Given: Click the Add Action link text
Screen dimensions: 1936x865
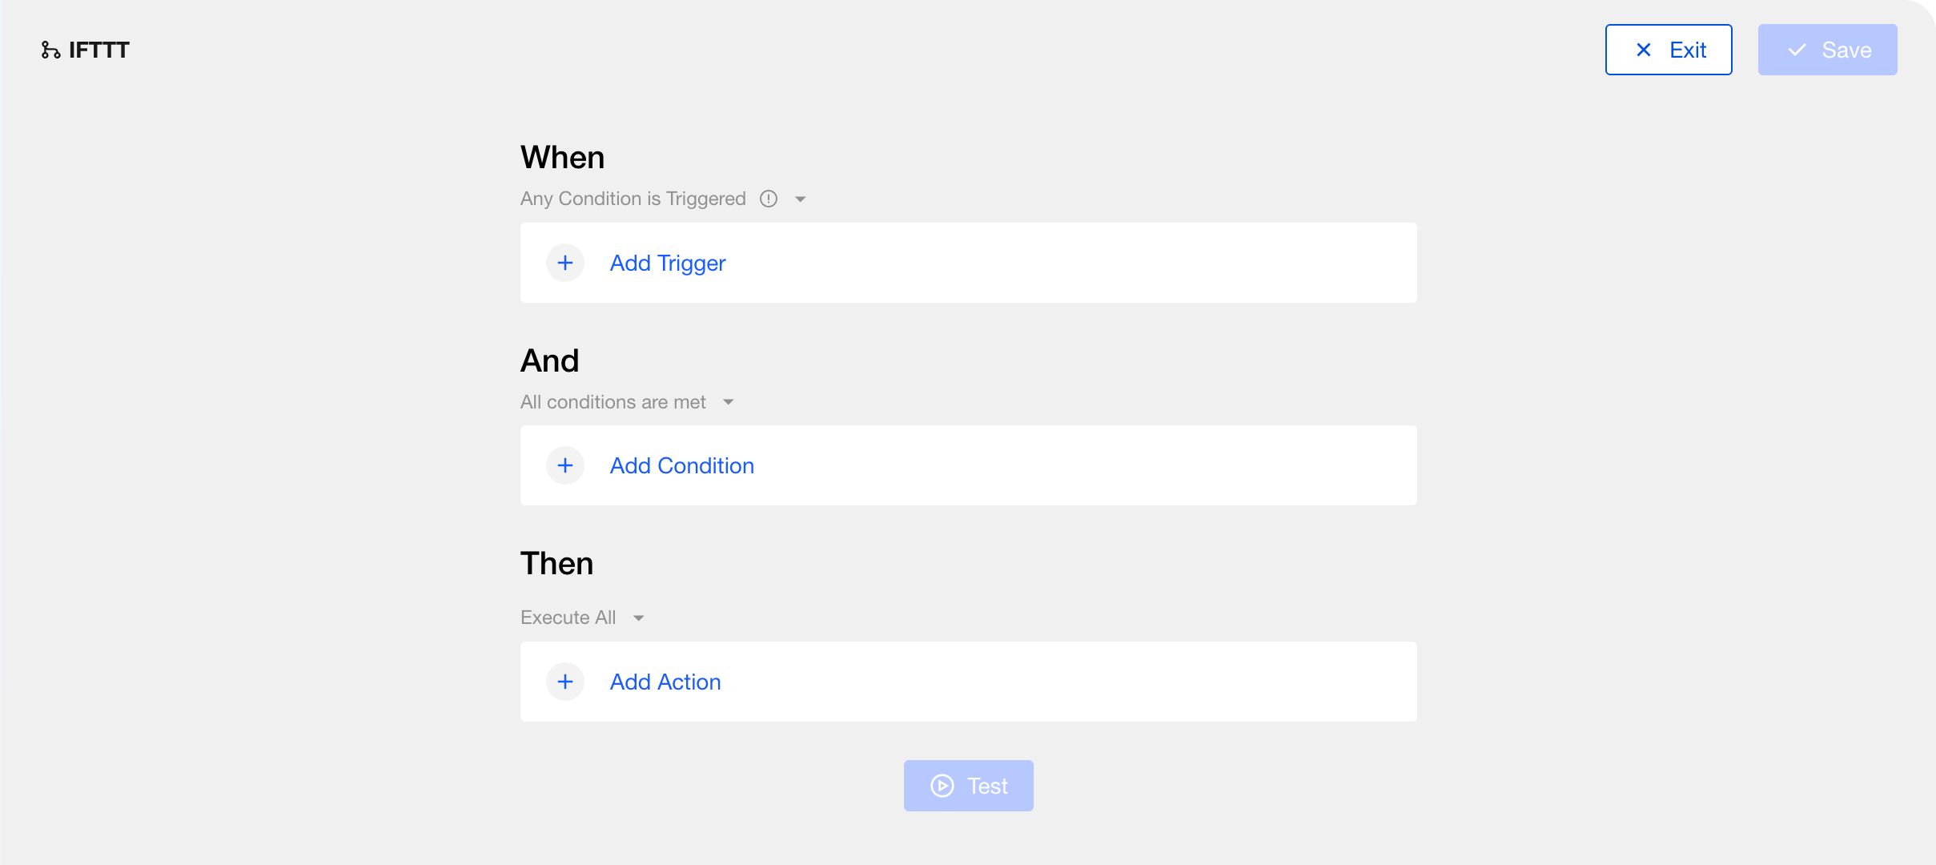Looking at the screenshot, I should [665, 682].
